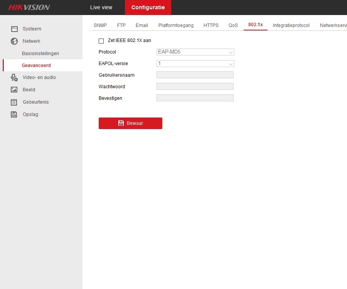The width and height of the screenshot is (347, 289).
Task: Open Systeem in the sidebar
Action: [x=32, y=29]
